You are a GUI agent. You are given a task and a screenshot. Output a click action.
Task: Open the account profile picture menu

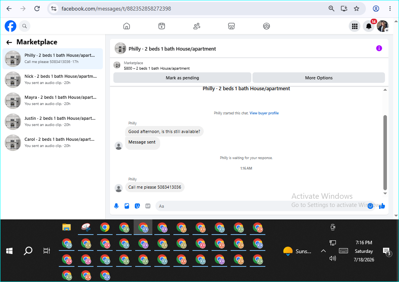point(383,26)
